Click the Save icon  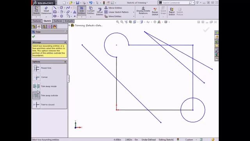click(77, 3)
